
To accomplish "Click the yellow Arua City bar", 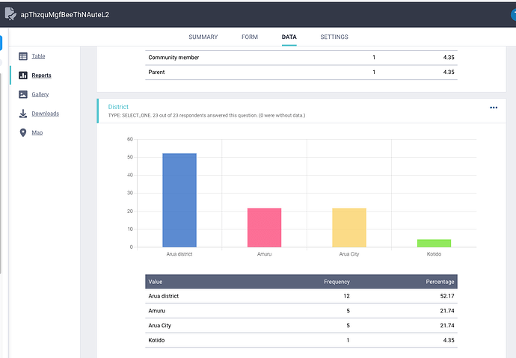I will [349, 227].
